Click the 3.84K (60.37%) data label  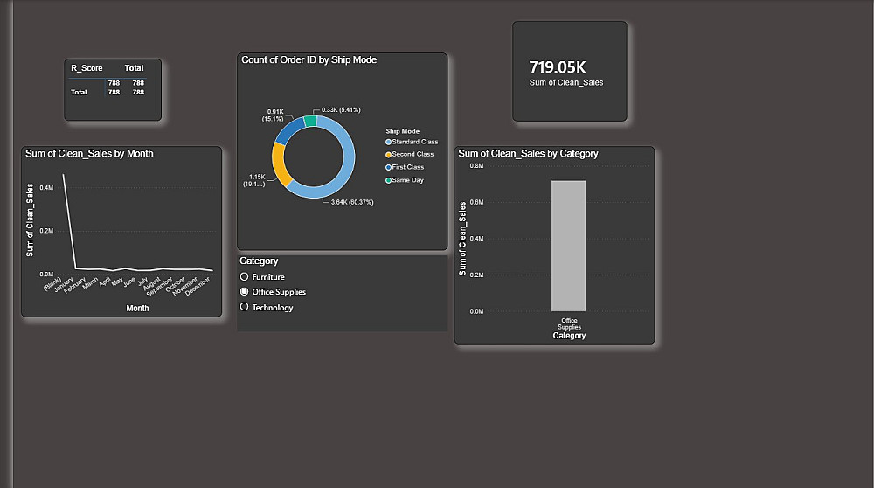352,202
